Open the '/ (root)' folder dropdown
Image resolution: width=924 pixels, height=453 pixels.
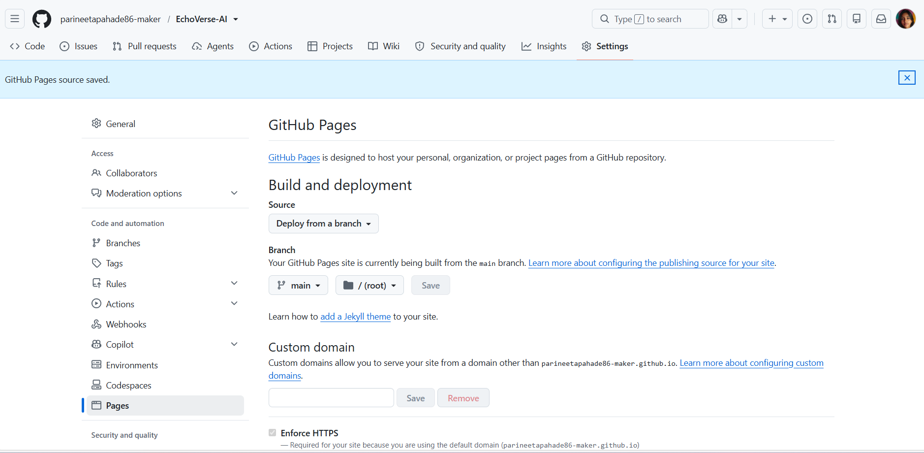(x=370, y=285)
